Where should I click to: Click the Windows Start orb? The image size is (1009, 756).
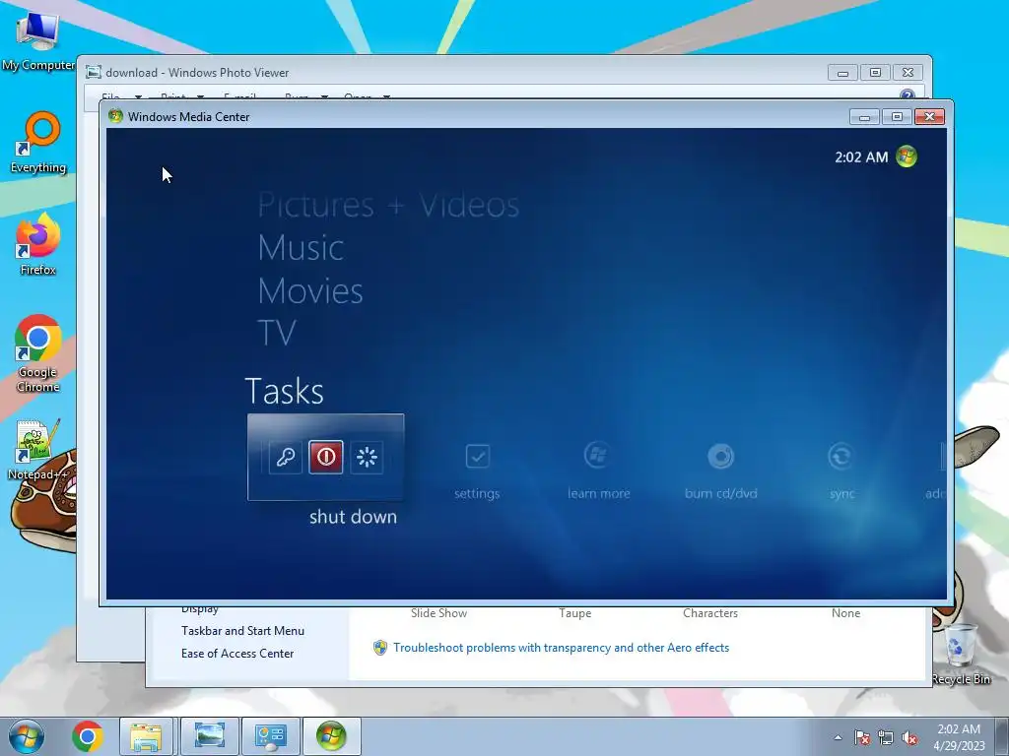27,736
